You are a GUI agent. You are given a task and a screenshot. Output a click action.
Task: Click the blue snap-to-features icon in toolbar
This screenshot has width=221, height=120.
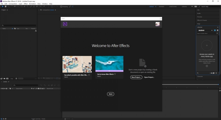point(72,6)
